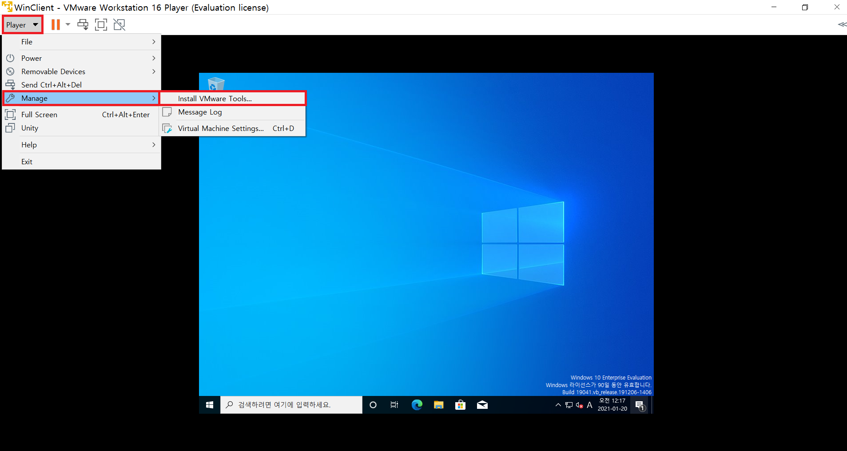Expand the Help submenu arrow
Screen dimensions: 847x451
tap(154, 145)
